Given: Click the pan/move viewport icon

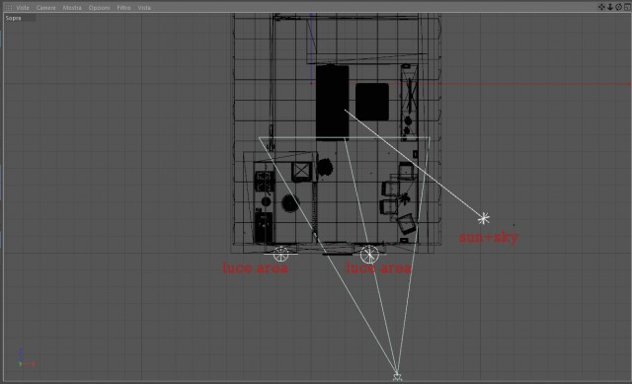Looking at the screenshot, I should [x=601, y=7].
